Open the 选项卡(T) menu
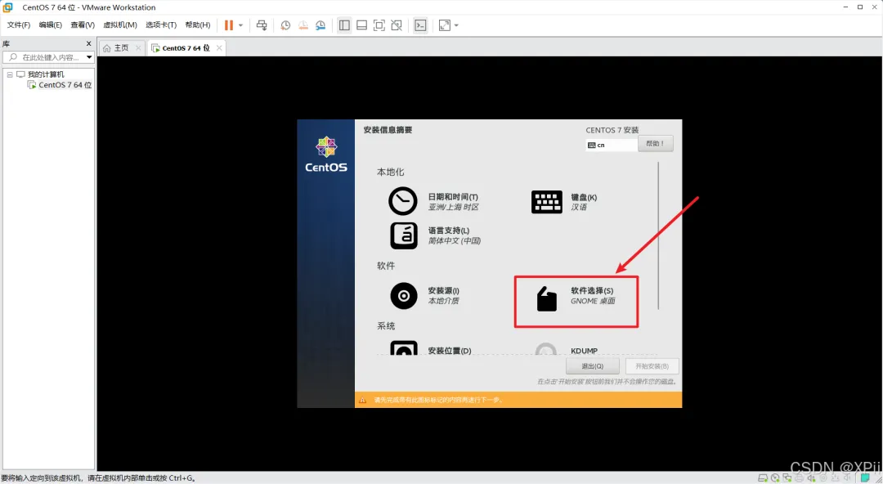 tap(161, 25)
